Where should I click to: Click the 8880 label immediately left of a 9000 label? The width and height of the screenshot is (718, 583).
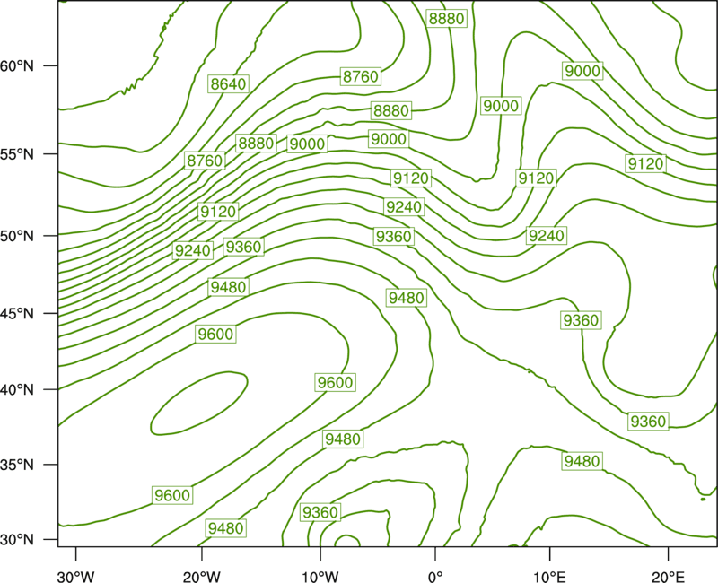pyautogui.click(x=256, y=144)
